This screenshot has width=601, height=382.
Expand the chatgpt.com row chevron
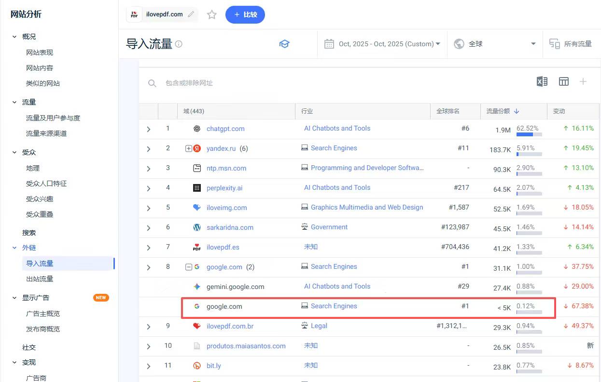click(x=149, y=129)
